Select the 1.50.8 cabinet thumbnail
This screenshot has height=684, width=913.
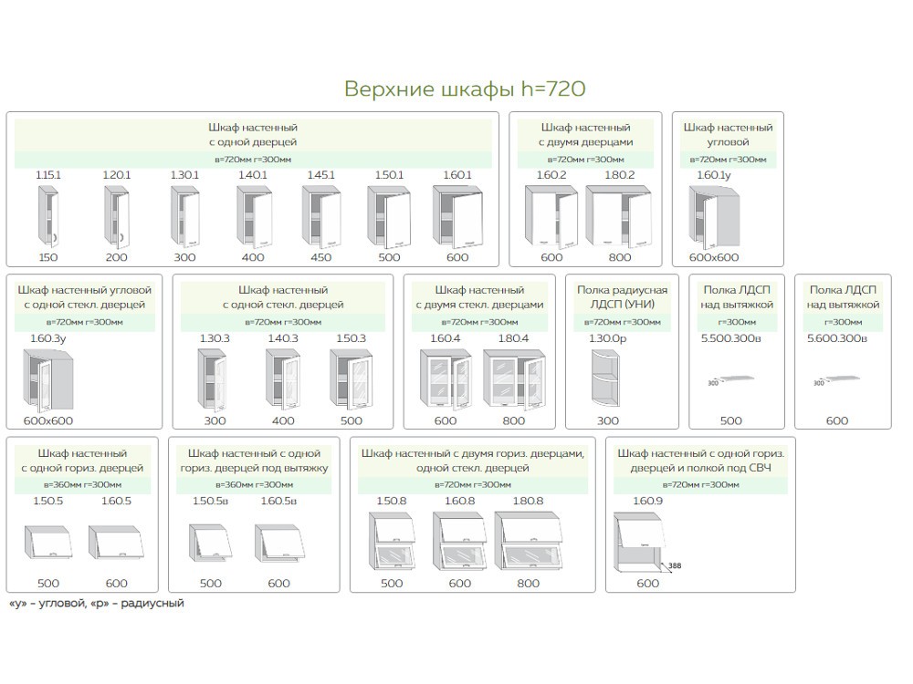coord(391,542)
